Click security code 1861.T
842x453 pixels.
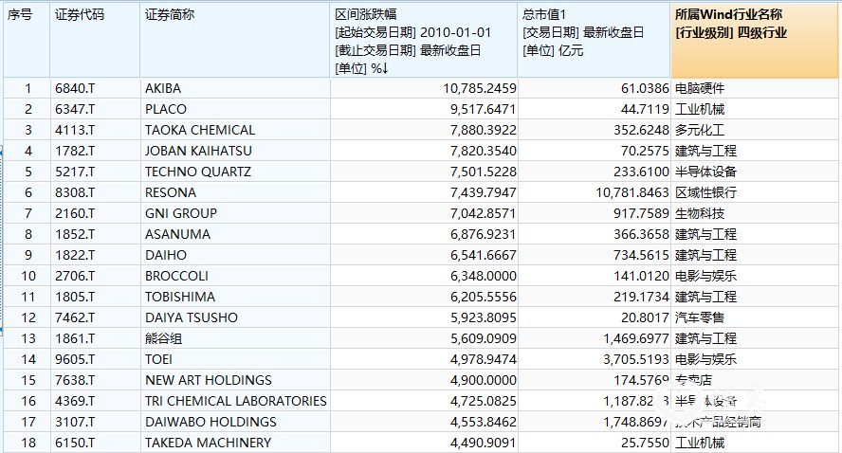(x=75, y=339)
